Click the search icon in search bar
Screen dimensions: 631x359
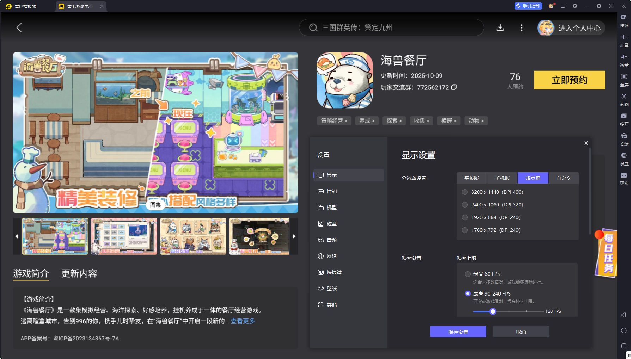[x=313, y=27]
